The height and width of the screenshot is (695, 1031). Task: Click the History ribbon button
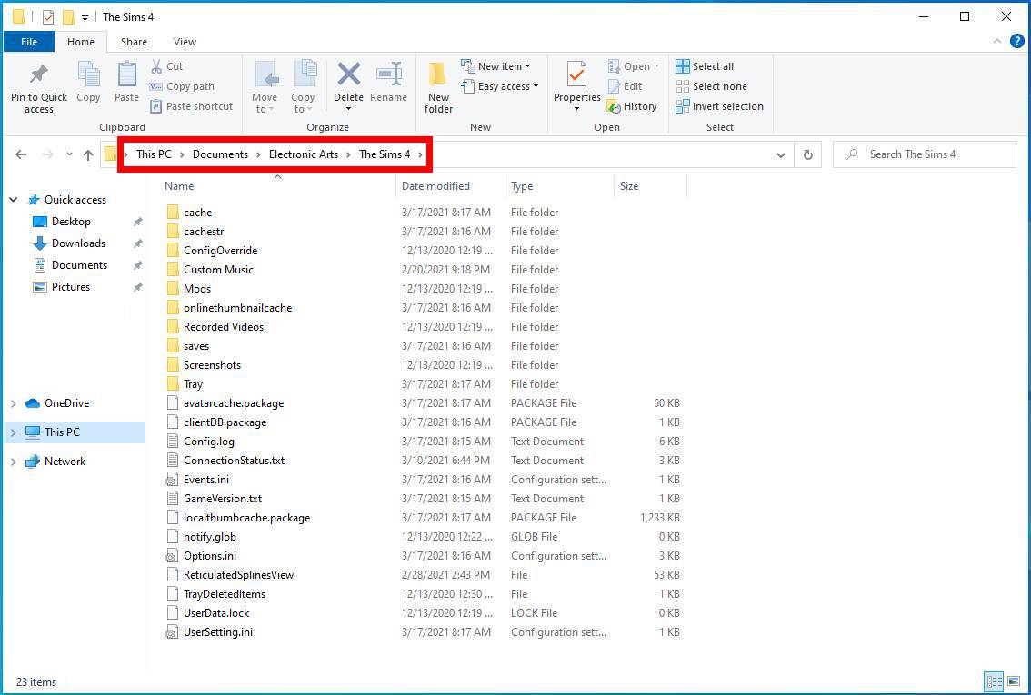632,106
